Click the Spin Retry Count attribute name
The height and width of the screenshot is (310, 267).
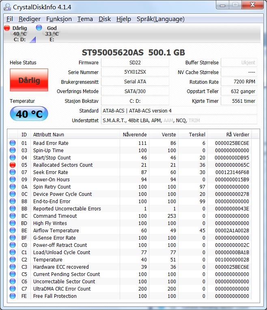coord(52,187)
